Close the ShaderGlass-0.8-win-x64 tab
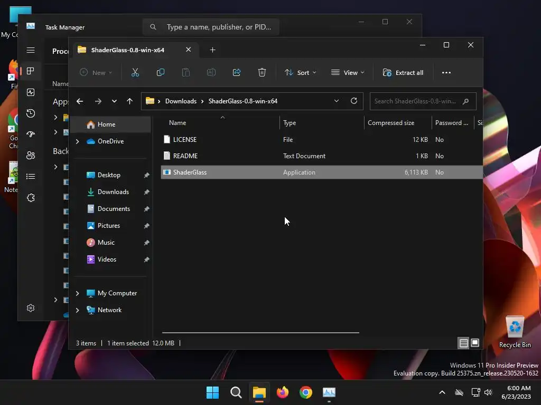The width and height of the screenshot is (541, 405). click(189, 50)
